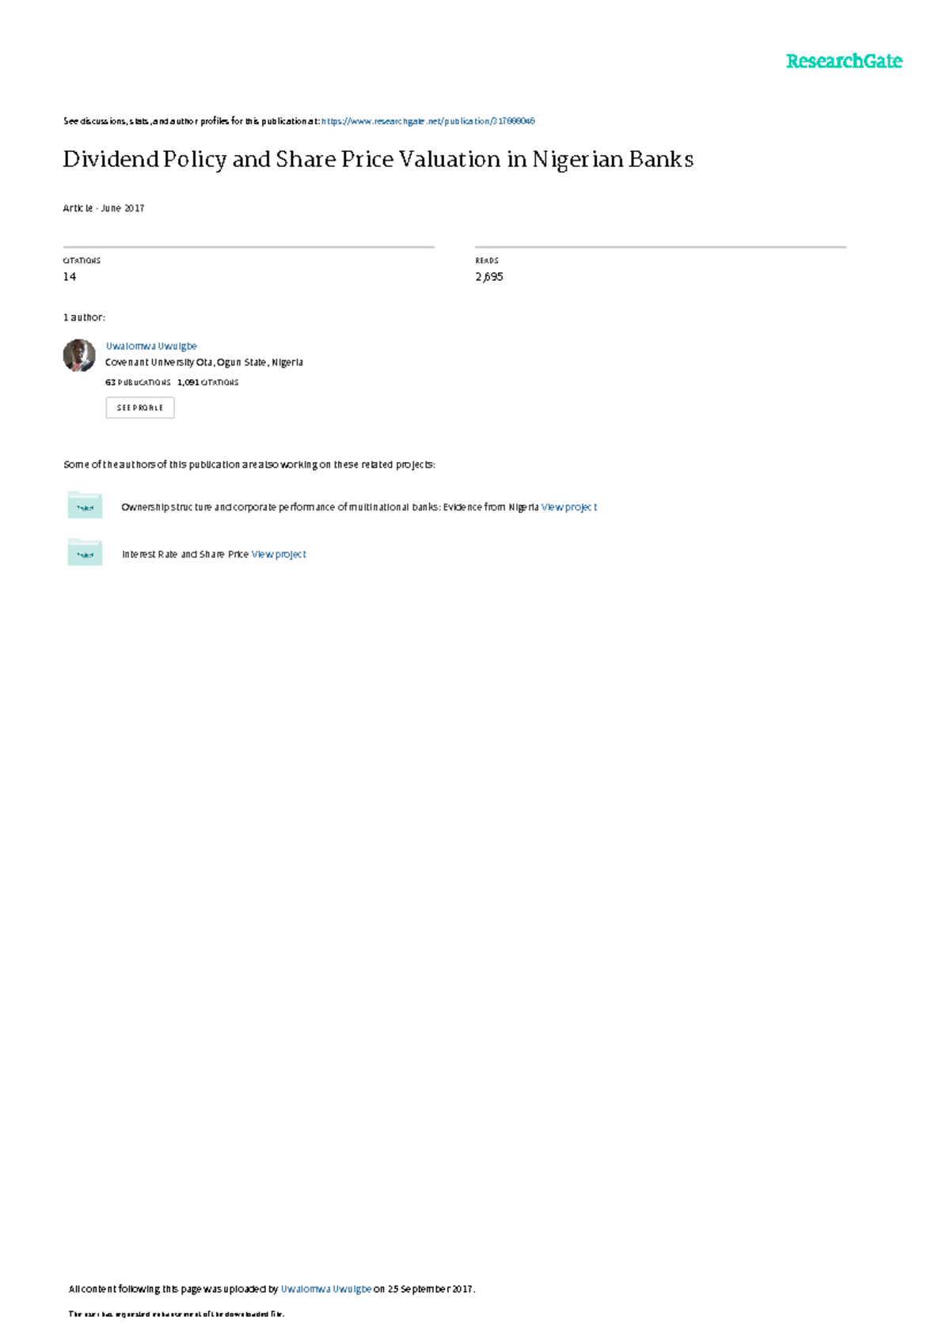Click the uploader name link in footer
Viewport: 950px width, 1343px height.
(x=326, y=1289)
